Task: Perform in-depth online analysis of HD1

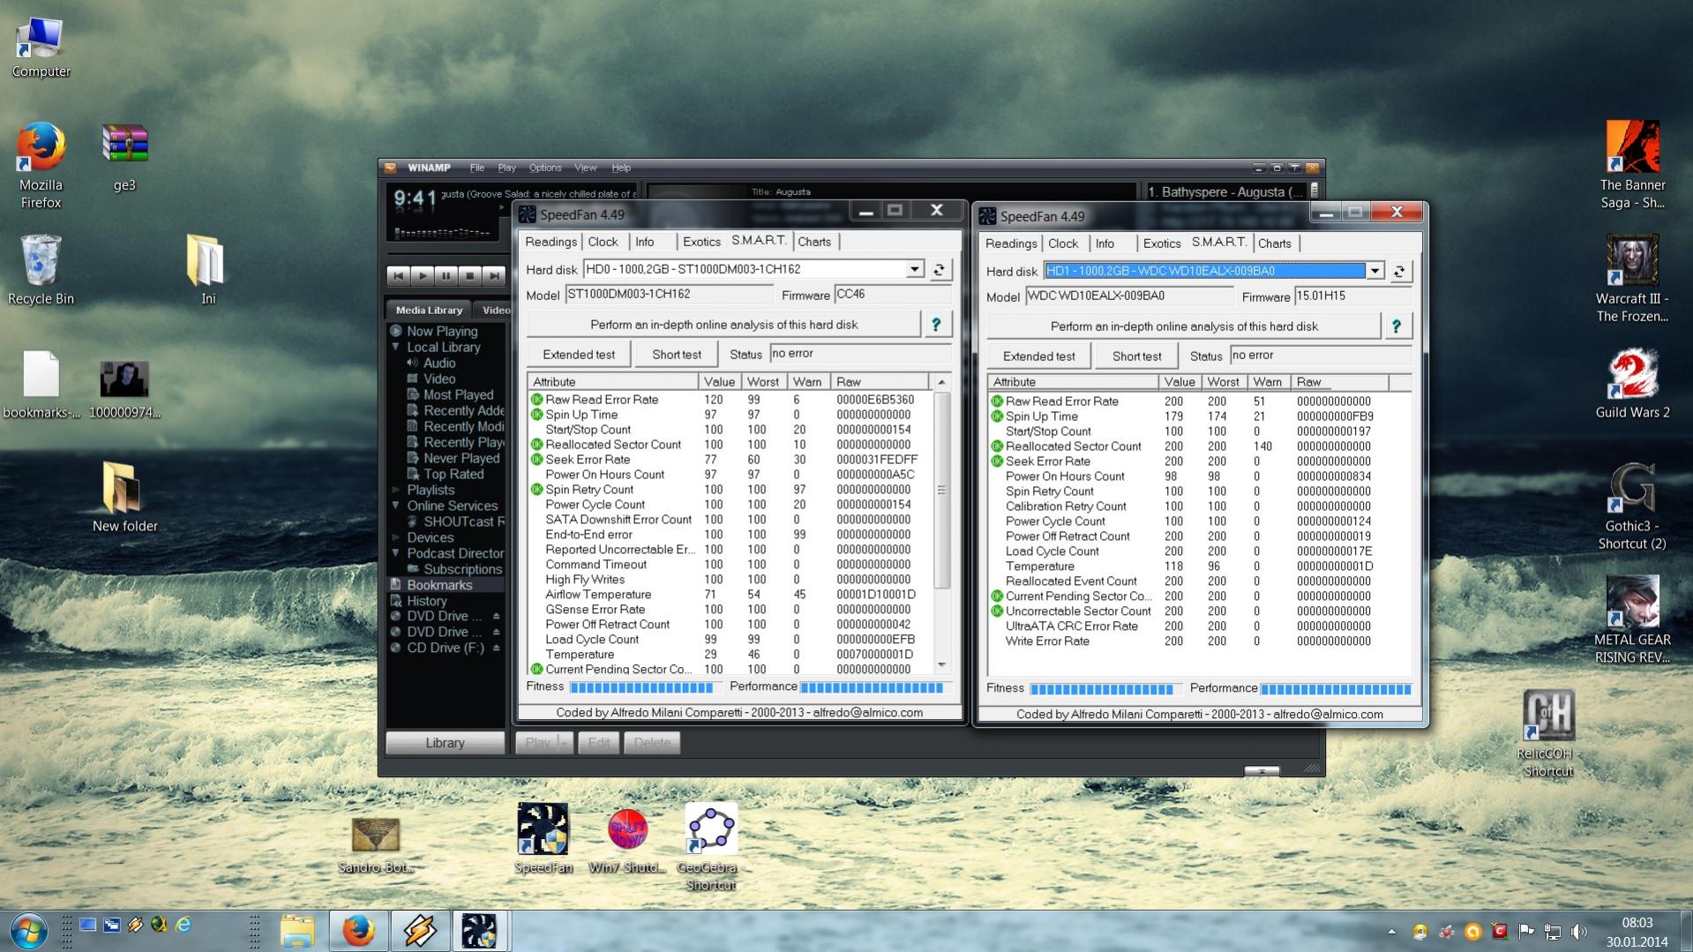Action: coord(1184,326)
